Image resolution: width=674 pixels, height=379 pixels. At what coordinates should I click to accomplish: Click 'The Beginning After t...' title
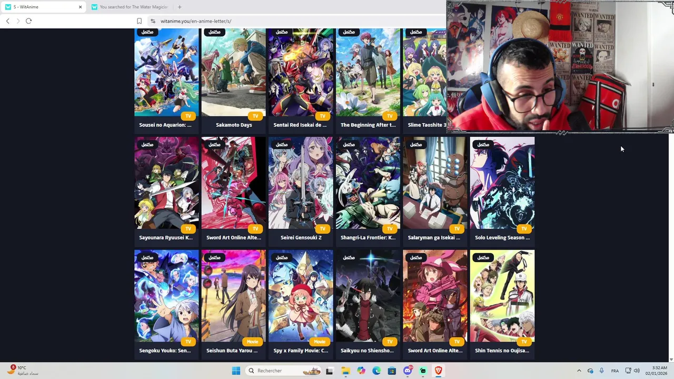point(368,125)
